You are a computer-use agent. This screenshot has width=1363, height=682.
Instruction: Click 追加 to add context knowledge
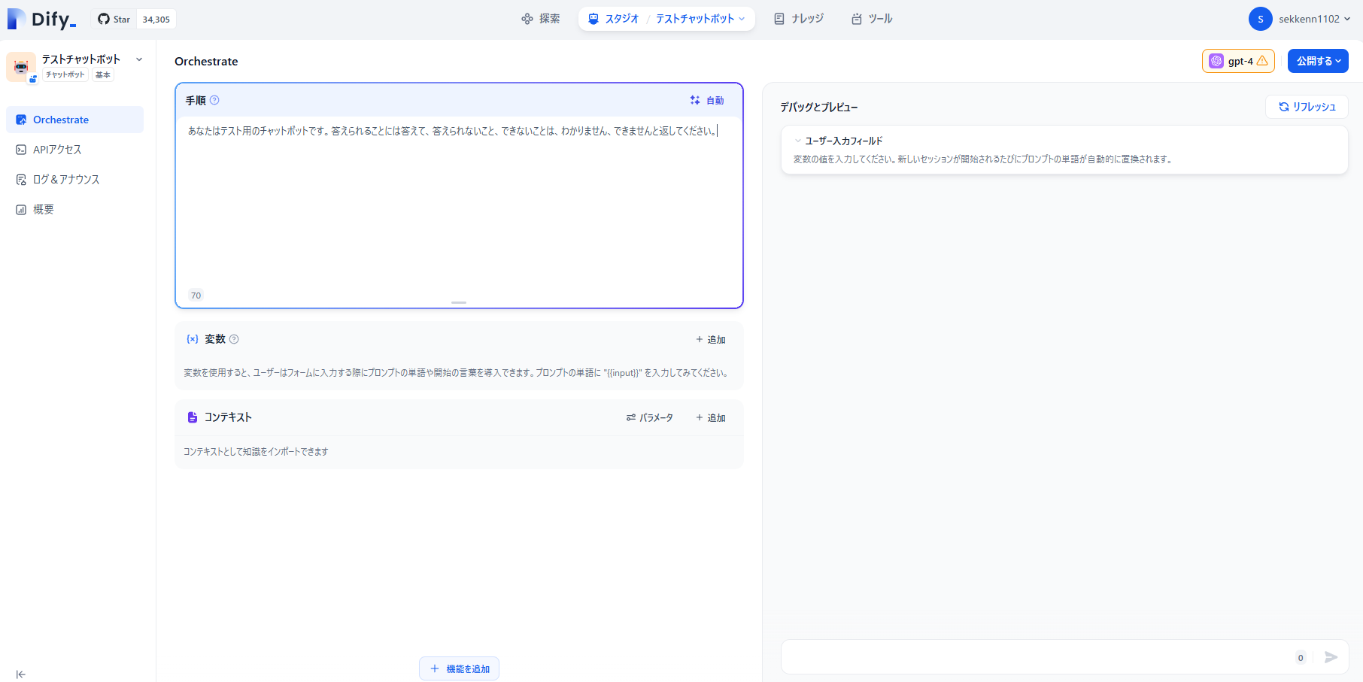pos(711,417)
